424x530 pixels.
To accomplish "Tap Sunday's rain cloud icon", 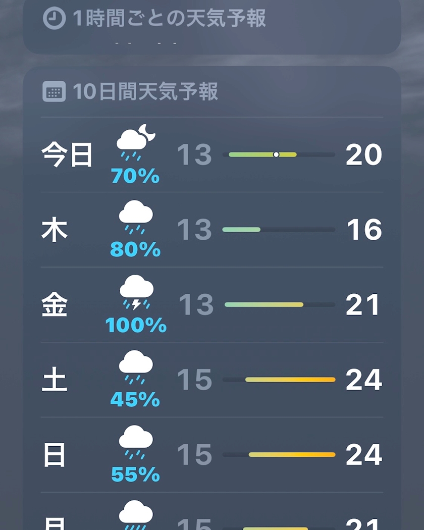I will (135, 441).
